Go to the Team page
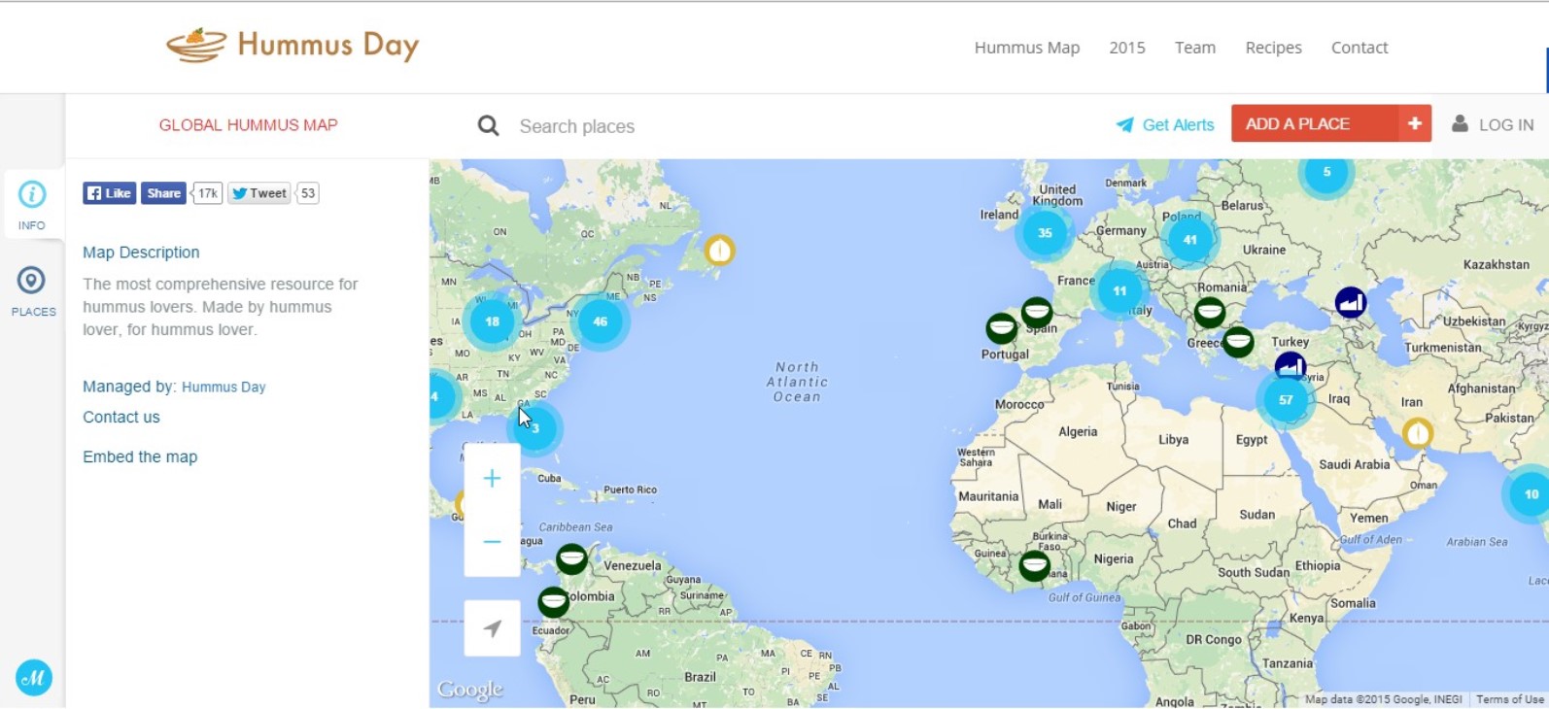This screenshot has height=709, width=1549. [1194, 48]
